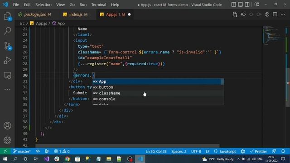The image size is (290, 163).
Task: Click the horizontal editor scrollbar
Action: point(127,146)
